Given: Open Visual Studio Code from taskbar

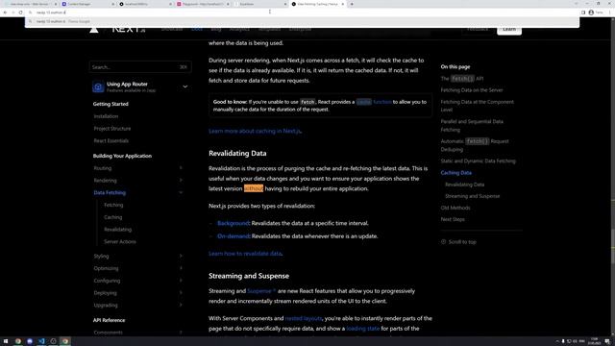Looking at the screenshot, I should pos(41,341).
